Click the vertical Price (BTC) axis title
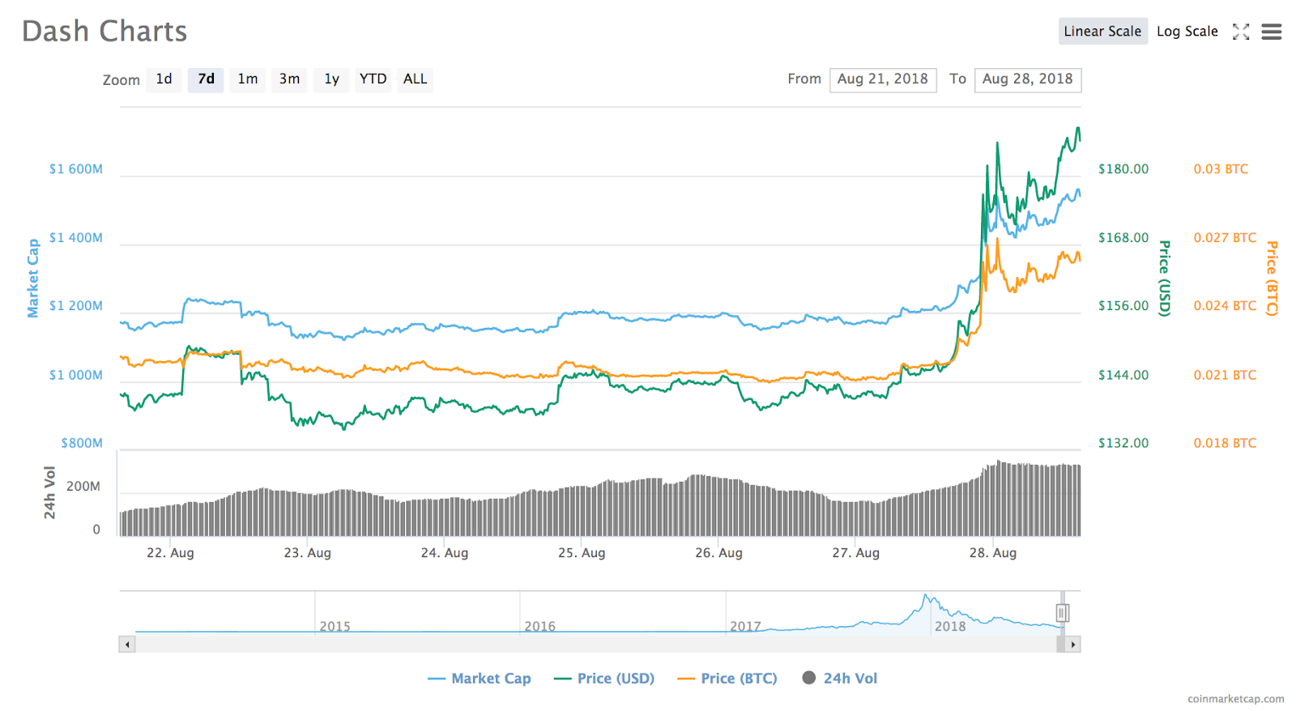 click(x=1273, y=278)
